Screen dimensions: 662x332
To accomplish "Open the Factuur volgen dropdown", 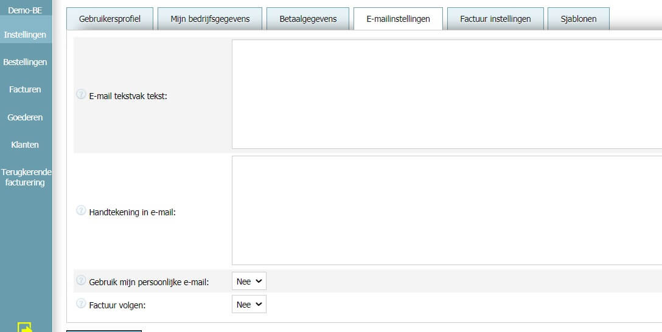I will click(249, 305).
